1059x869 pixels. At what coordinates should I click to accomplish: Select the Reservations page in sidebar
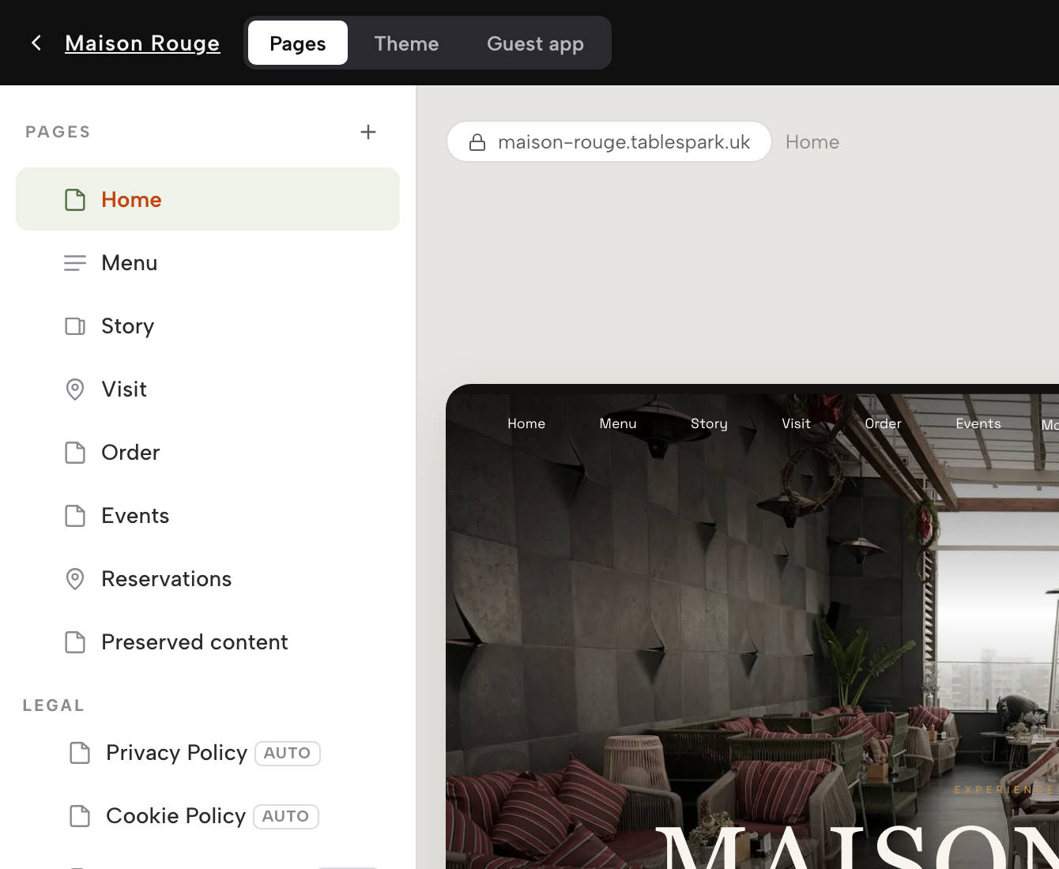[208, 578]
